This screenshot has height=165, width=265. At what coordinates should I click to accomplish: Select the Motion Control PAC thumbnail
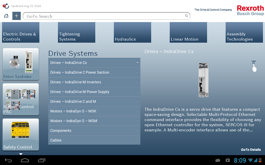(21, 99)
